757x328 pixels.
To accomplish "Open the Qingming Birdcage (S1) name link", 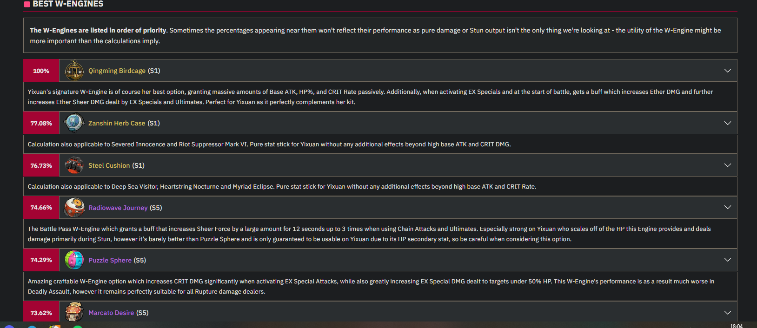I will click(x=124, y=71).
